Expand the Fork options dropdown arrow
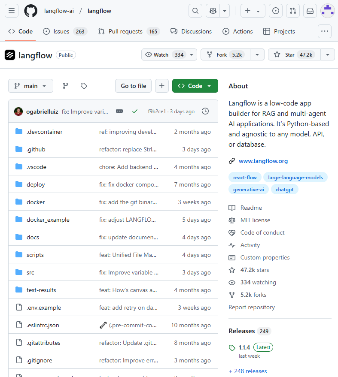 coord(257,55)
